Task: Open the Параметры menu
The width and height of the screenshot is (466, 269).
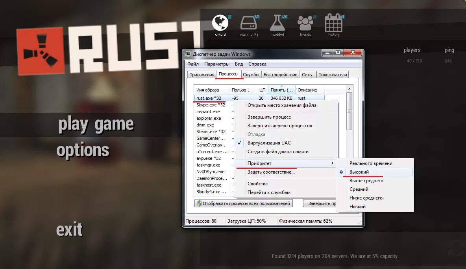Action: pyautogui.click(x=216, y=64)
